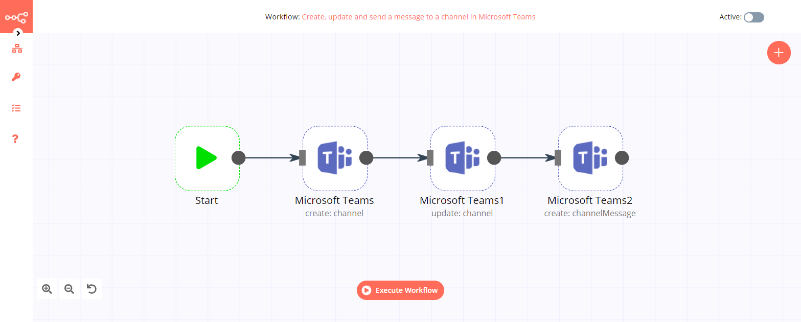Open the Credentials key icon
The image size is (801, 322).
coord(16,77)
